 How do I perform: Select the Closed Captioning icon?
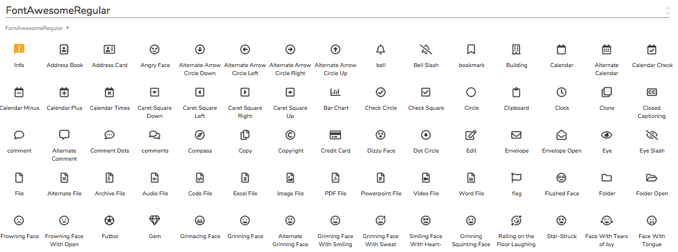[651, 92]
